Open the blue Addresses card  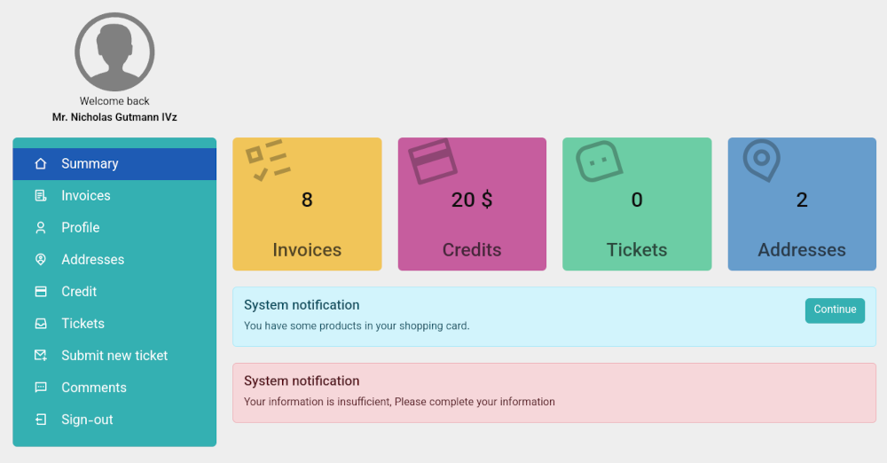coord(802,204)
